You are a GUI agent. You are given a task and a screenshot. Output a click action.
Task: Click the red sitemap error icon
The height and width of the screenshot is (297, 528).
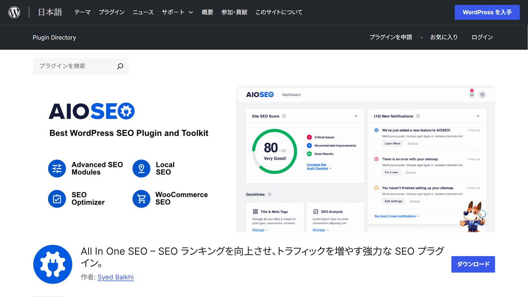[376, 159]
